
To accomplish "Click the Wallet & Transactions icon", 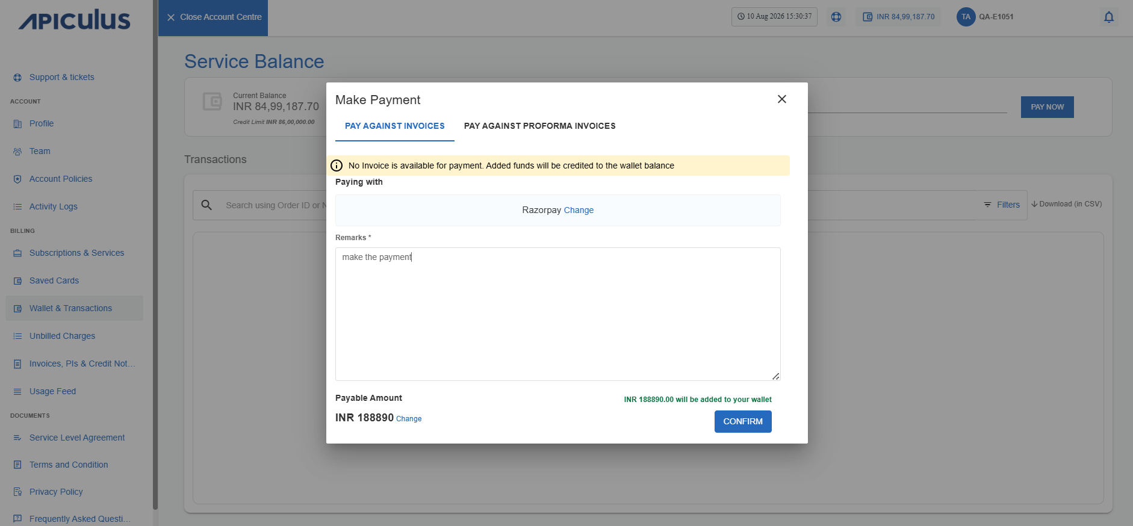I will [x=17, y=309].
